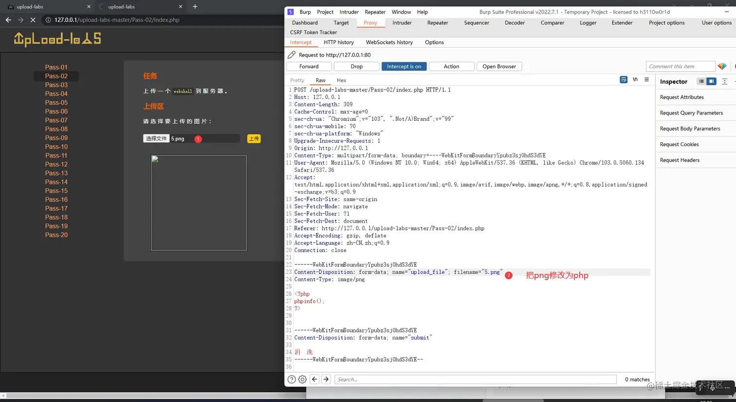This screenshot has height=402, width=736.
Task: Open the search settings gear icon
Action: pyautogui.click(x=302, y=379)
